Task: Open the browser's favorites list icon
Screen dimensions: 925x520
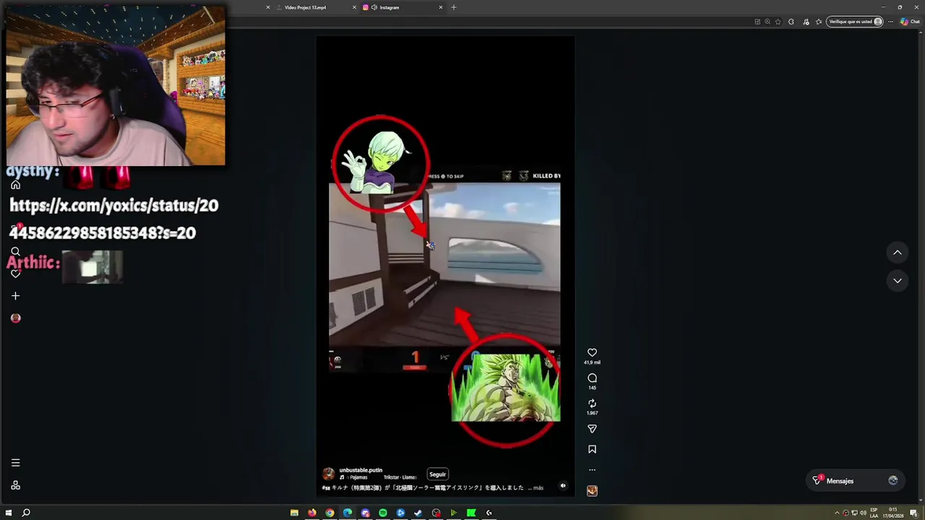Action: (819, 22)
